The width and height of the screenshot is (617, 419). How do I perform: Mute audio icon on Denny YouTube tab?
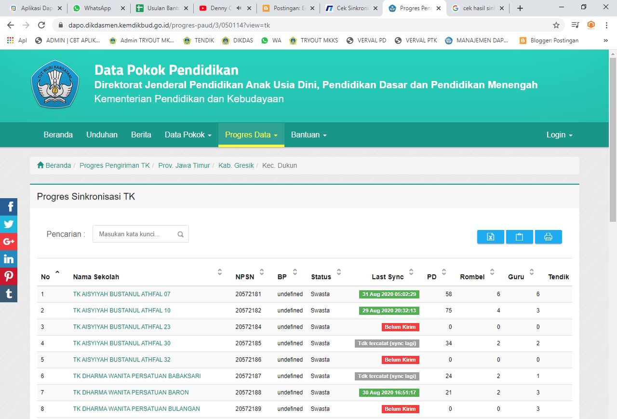(x=239, y=8)
